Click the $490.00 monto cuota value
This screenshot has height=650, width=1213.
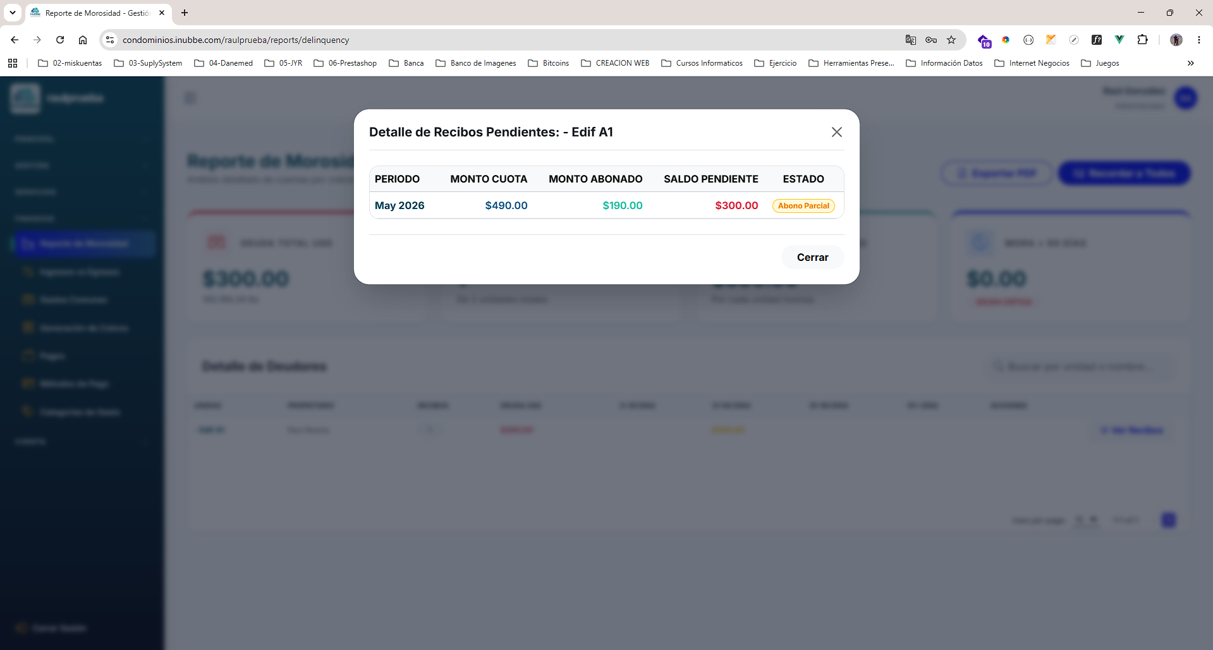(506, 205)
